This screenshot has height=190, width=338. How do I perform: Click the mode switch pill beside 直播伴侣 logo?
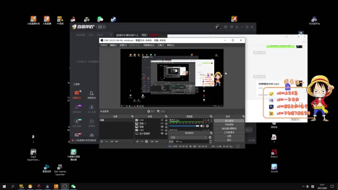click(101, 27)
